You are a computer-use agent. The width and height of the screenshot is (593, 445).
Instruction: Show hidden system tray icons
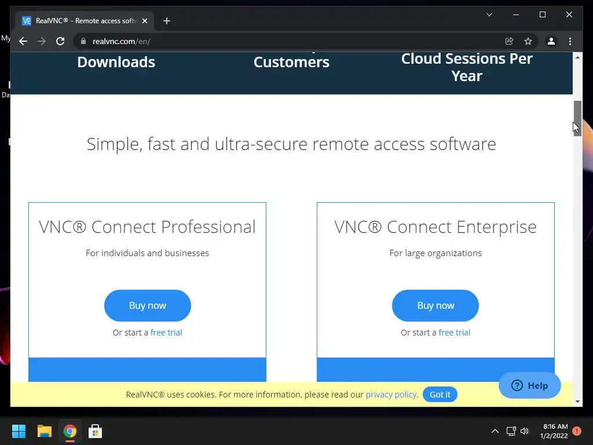[x=495, y=431]
